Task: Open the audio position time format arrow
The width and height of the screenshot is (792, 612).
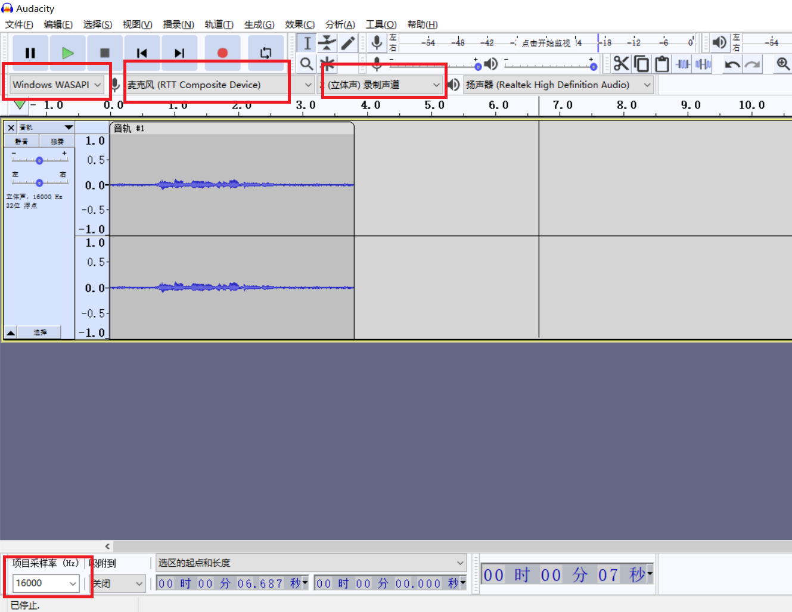Action: click(650, 574)
